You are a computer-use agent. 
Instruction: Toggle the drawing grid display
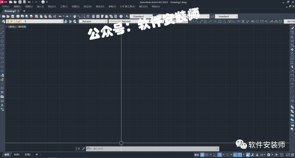[202, 155]
